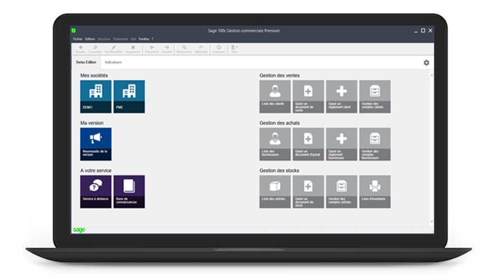Open the Edition menu
This screenshot has width=491, height=276.
click(x=90, y=39)
